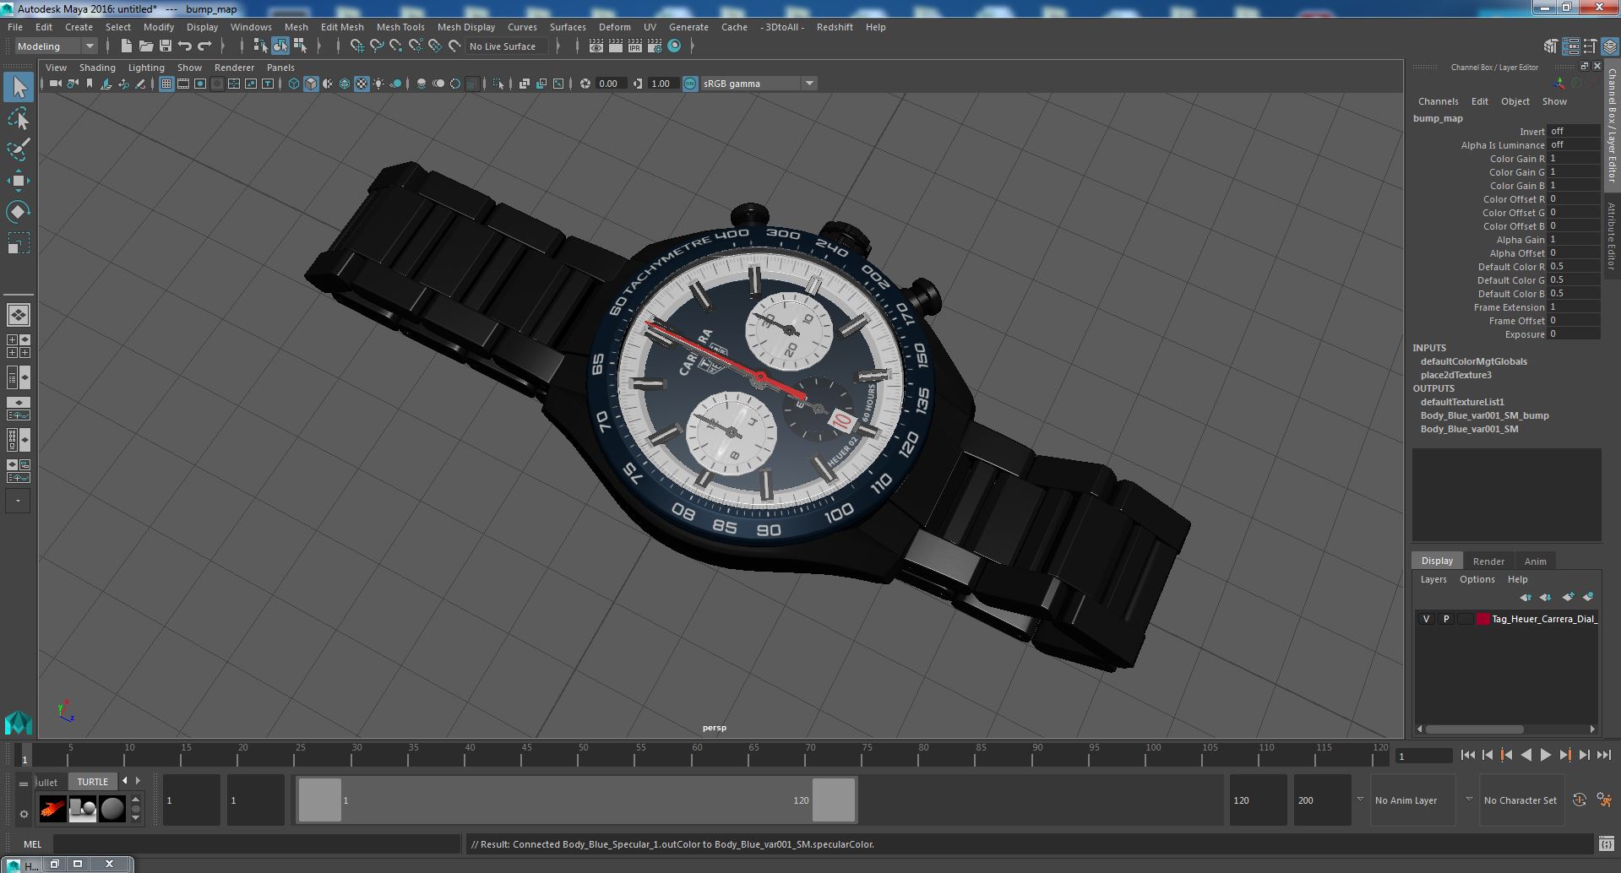1621x873 pixels.
Task: Select place2dTexture3 input node
Action: [1455, 375]
